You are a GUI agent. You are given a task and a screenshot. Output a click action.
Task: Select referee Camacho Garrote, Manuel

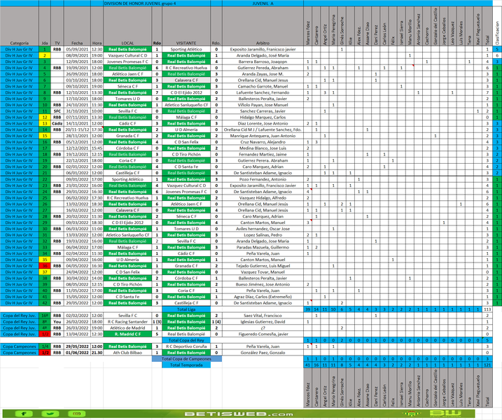point(263,86)
